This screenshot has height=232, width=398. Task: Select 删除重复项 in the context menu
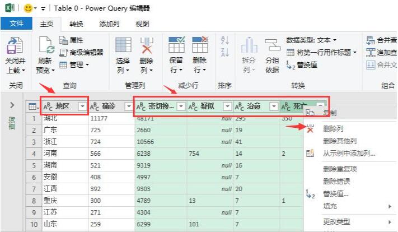(x=340, y=169)
